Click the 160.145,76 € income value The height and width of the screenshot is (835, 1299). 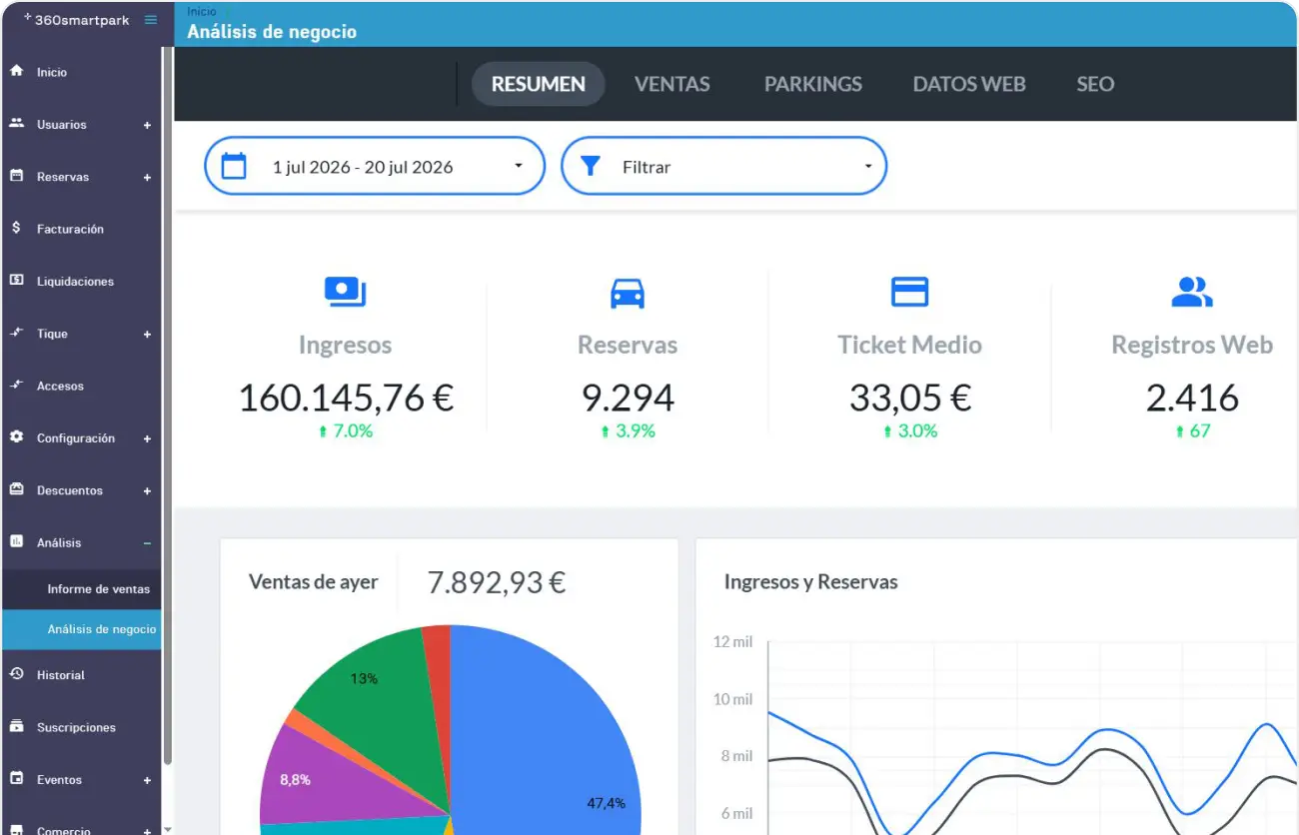click(x=346, y=398)
